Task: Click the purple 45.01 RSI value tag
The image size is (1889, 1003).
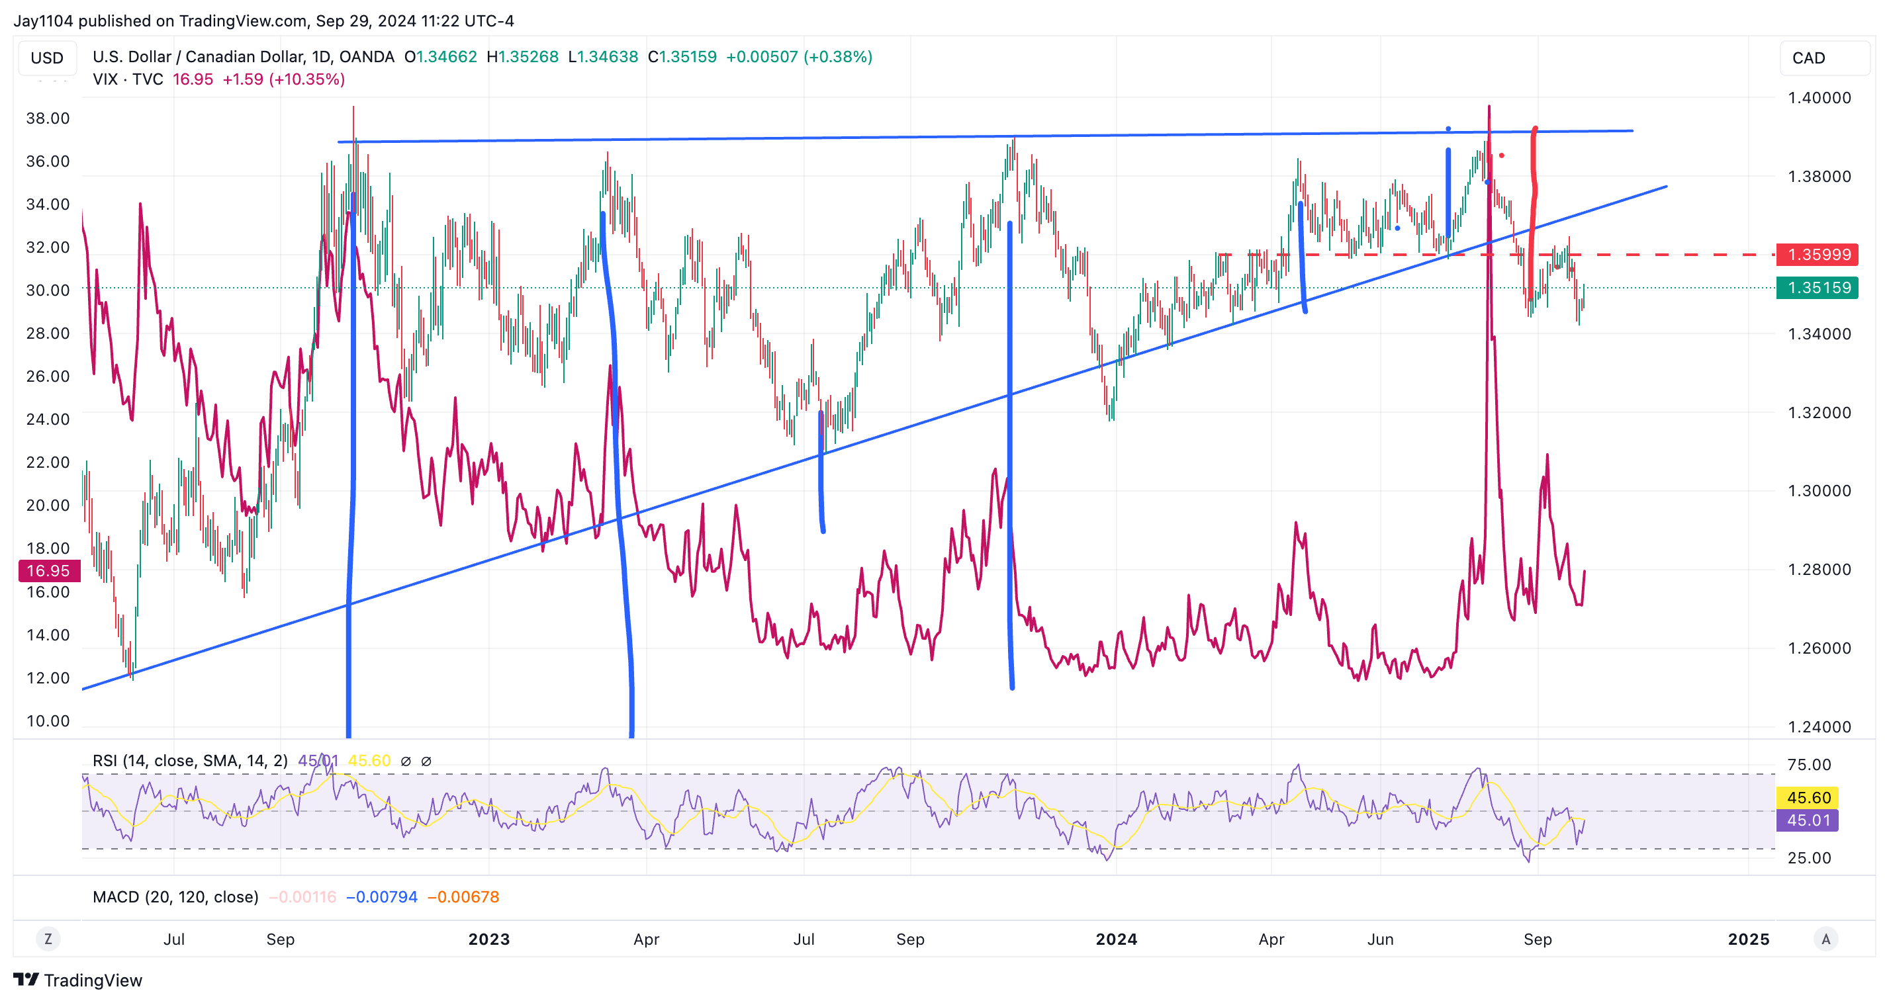Action: pyautogui.click(x=1808, y=820)
